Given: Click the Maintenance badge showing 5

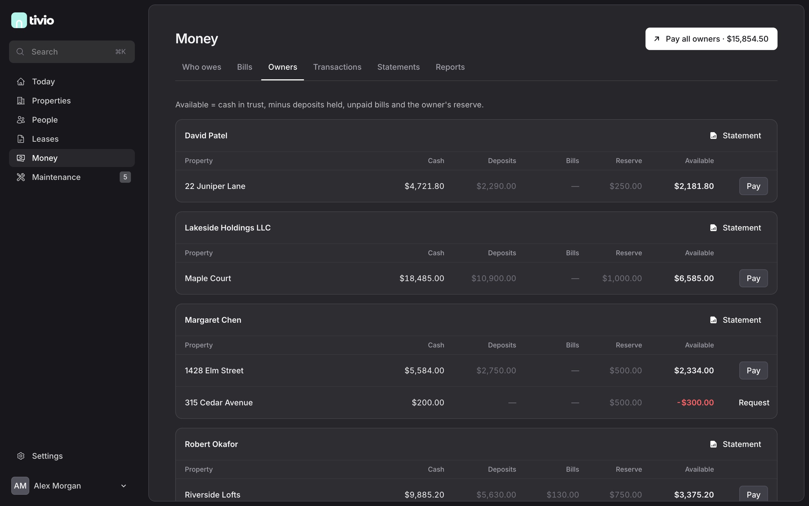Looking at the screenshot, I should 125,177.
